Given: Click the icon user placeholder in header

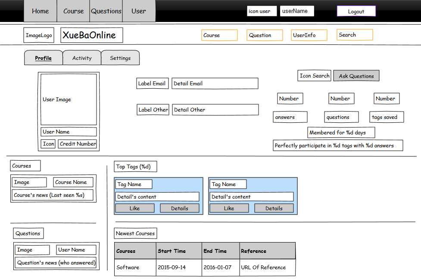Looking at the screenshot, I should [262, 11].
